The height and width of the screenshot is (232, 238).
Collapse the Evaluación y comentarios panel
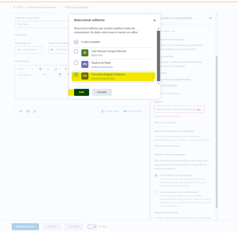coord(210,18)
